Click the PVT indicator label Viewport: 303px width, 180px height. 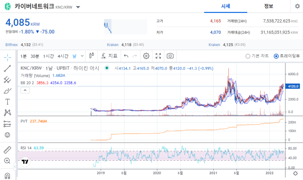click(x=24, y=121)
